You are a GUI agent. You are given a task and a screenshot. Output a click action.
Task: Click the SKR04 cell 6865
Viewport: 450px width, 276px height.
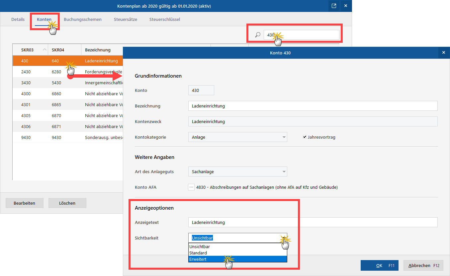tap(56, 104)
